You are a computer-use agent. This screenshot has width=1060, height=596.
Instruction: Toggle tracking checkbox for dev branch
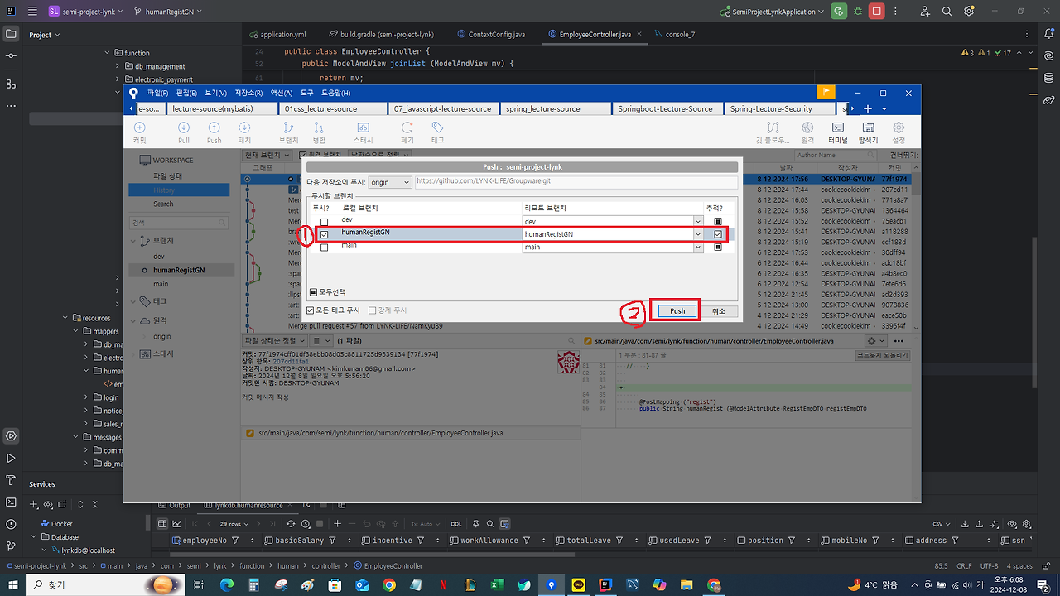718,222
